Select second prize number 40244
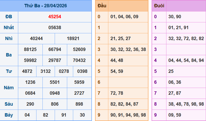Image resolution: width=206 pixels, height=121 pixels. [36, 39]
